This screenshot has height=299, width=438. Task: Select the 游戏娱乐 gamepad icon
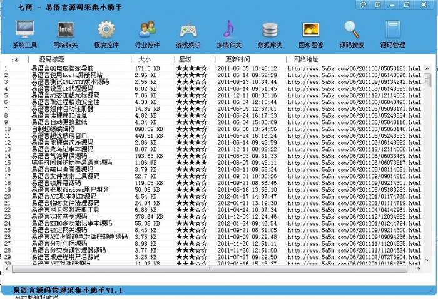click(188, 29)
